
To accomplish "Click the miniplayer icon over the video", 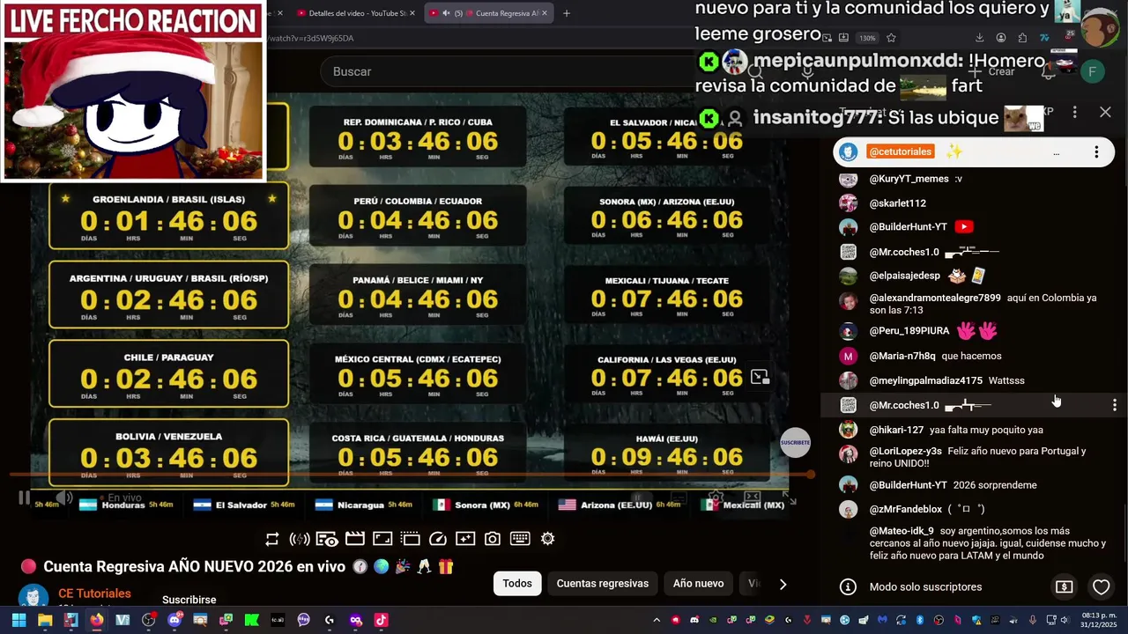I will pyautogui.click(x=760, y=378).
